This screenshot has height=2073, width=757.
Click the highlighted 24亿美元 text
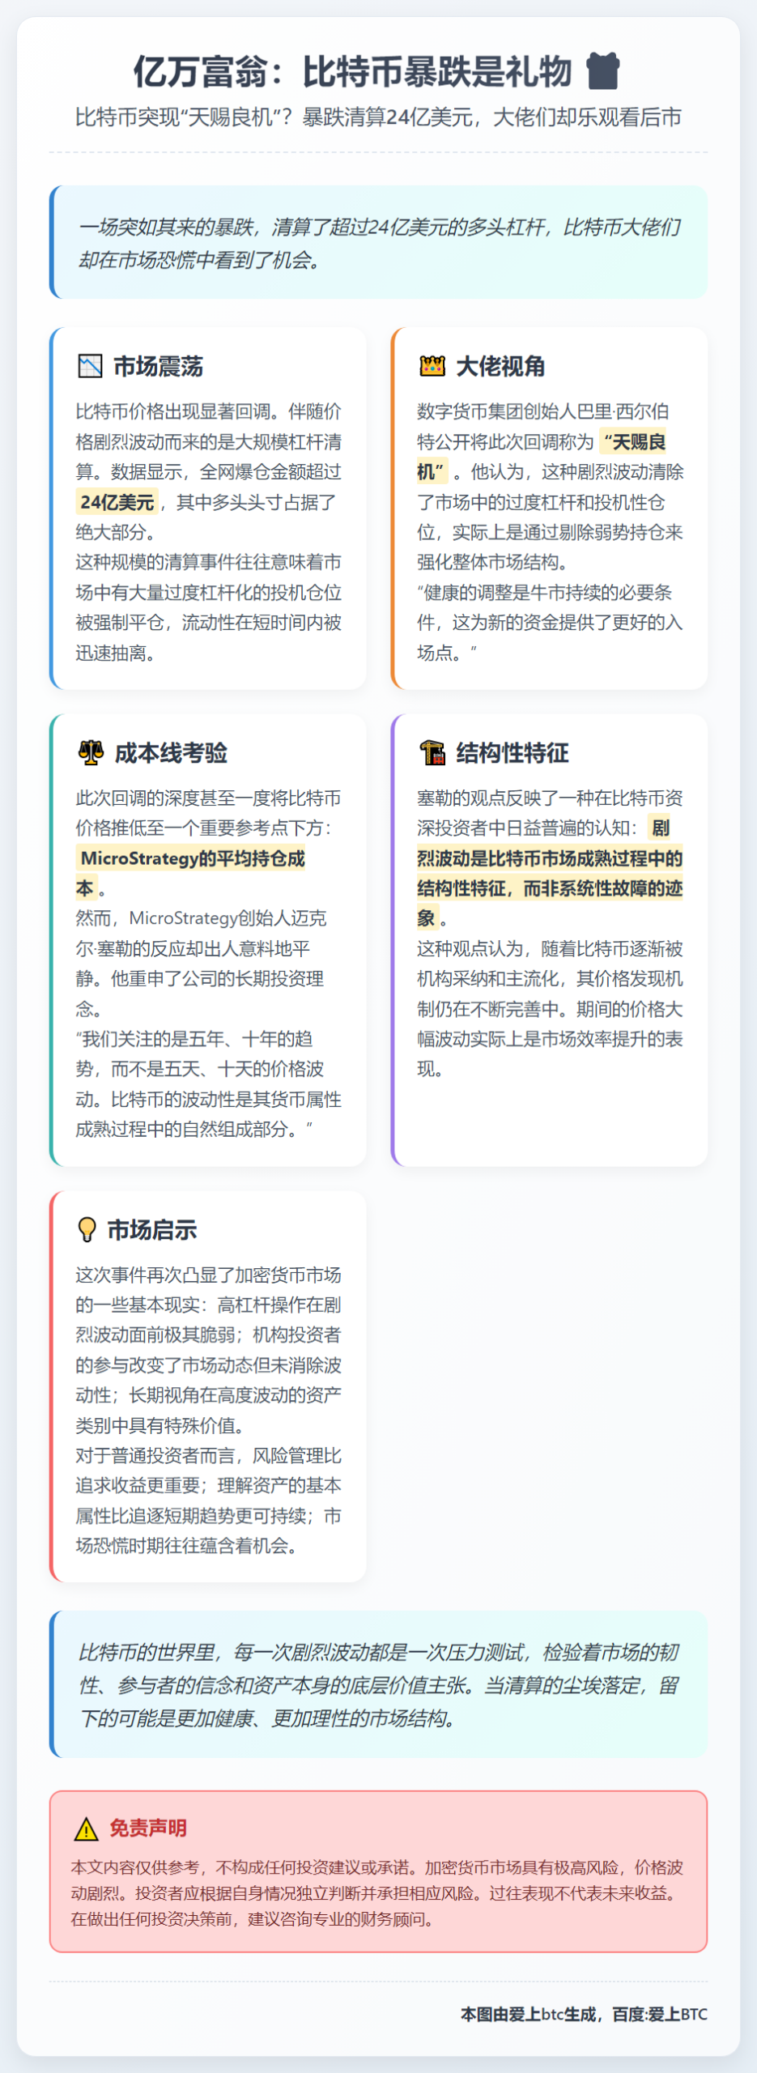(117, 502)
